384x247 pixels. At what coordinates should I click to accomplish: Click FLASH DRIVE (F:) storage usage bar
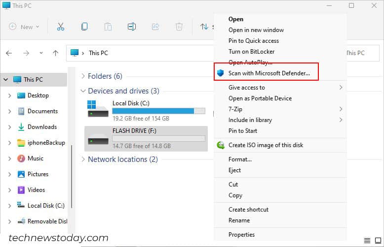coord(159,139)
